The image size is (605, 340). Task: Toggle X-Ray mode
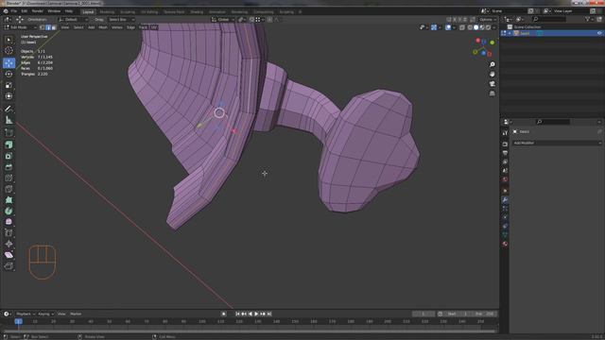click(x=462, y=27)
